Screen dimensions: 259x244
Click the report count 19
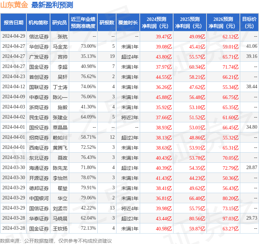tap(112, 56)
